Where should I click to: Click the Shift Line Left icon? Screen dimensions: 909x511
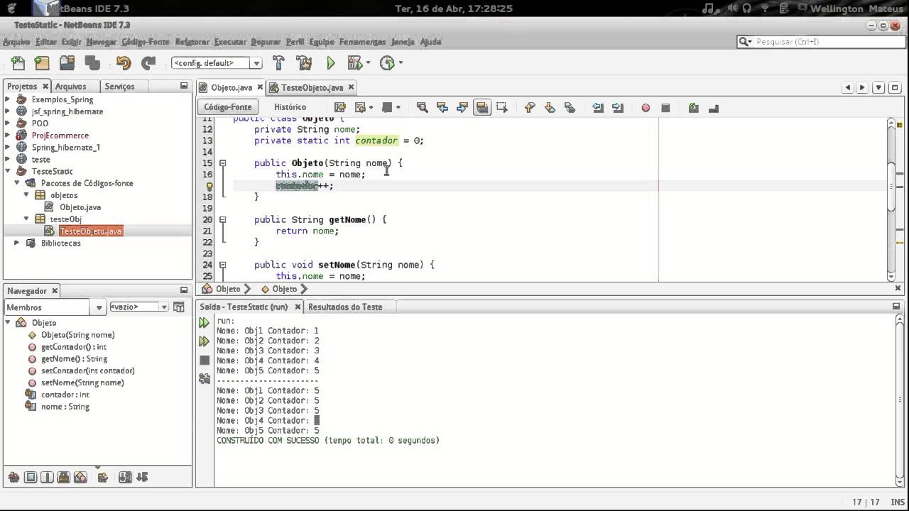coord(598,108)
